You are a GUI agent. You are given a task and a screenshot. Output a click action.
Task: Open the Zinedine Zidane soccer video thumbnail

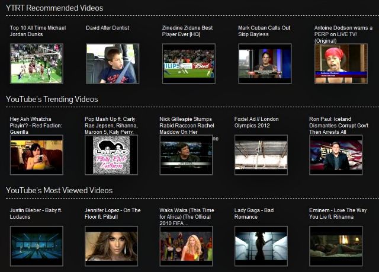coord(189,64)
